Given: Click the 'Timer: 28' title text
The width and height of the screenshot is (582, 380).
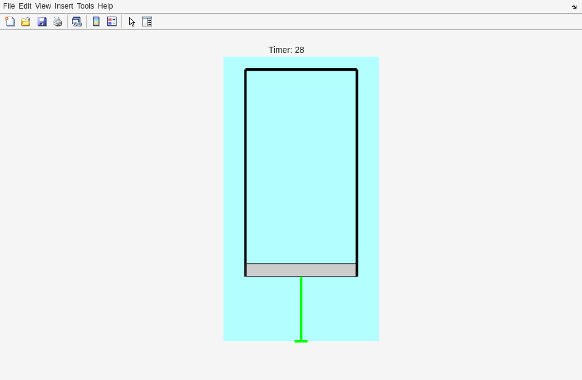Looking at the screenshot, I should click(x=286, y=50).
